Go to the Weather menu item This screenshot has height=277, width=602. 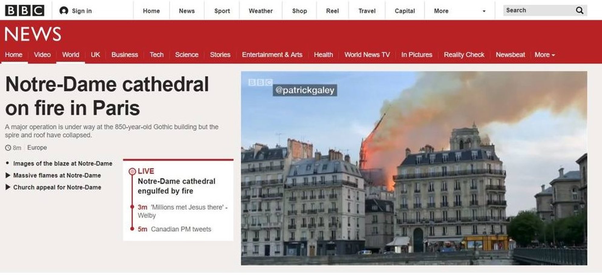point(261,11)
